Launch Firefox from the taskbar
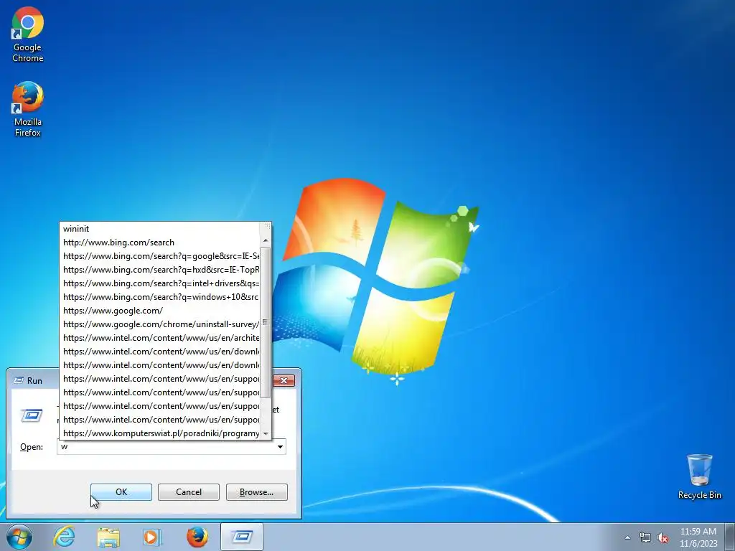The image size is (735, 551). click(x=197, y=537)
